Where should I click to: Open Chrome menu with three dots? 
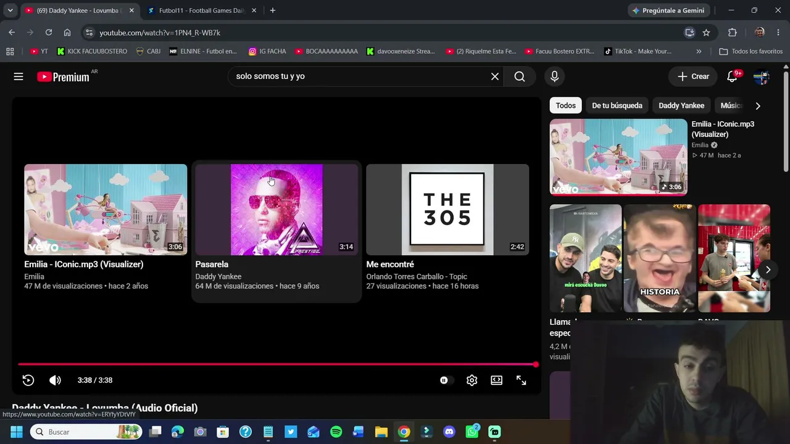pyautogui.click(x=778, y=33)
